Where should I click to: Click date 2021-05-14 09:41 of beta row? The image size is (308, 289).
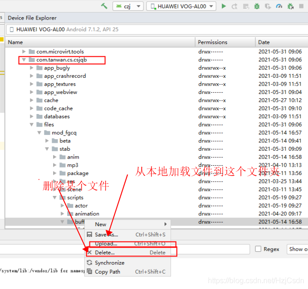[280, 141]
